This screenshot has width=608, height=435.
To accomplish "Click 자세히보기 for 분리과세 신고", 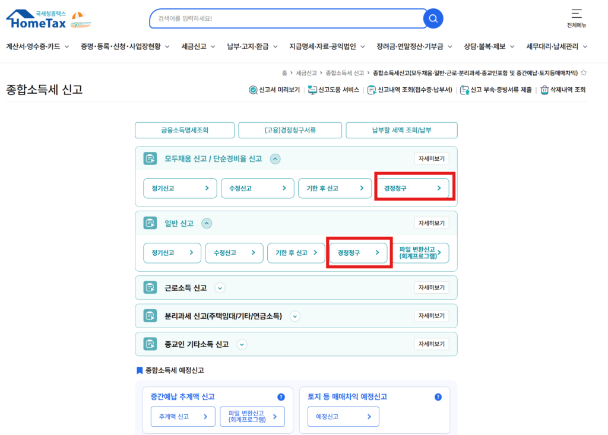I will 432,316.
